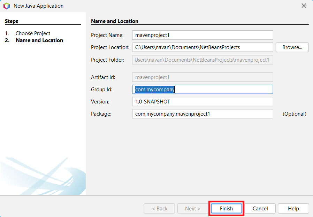Click the Cancel button

(260, 208)
